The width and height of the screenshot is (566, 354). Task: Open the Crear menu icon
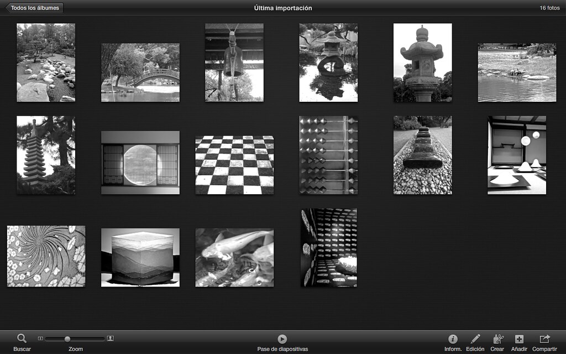(498, 339)
